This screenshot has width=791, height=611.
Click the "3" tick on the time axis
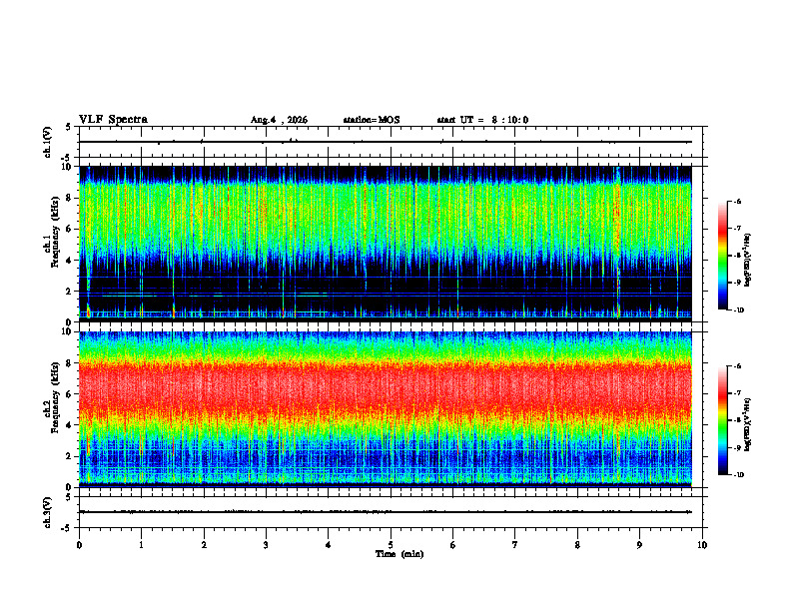point(266,545)
